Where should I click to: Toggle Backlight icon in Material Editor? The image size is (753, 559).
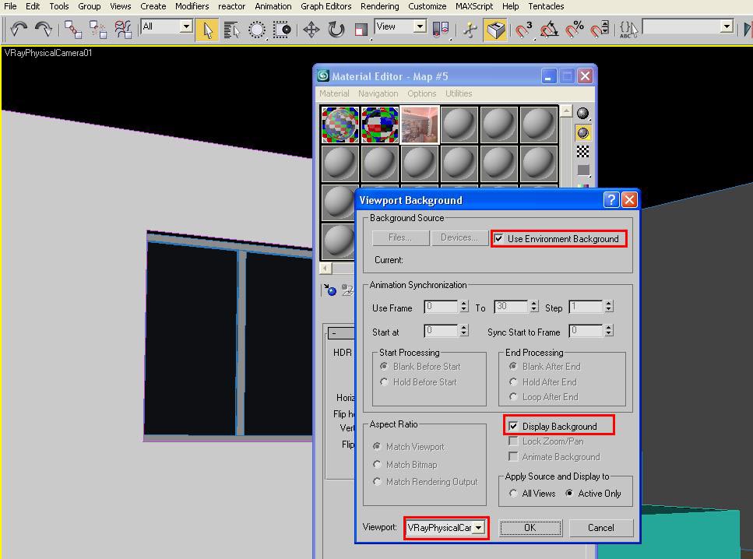point(582,133)
